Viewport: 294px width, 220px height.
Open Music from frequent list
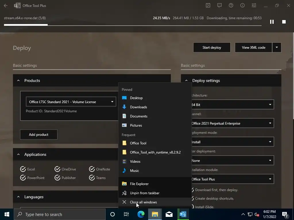point(155,171)
